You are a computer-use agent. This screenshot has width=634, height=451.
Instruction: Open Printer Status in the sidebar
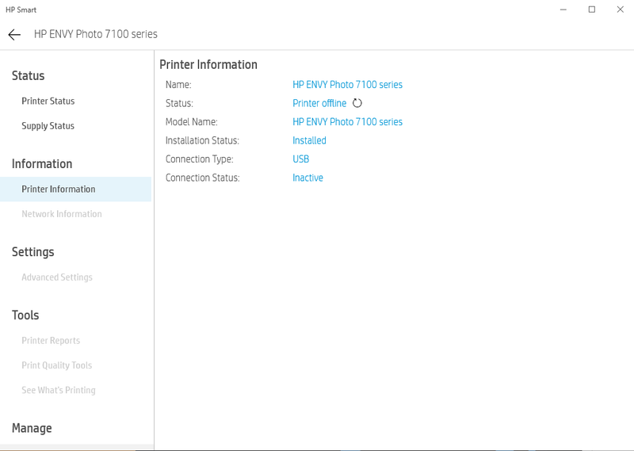coord(48,101)
